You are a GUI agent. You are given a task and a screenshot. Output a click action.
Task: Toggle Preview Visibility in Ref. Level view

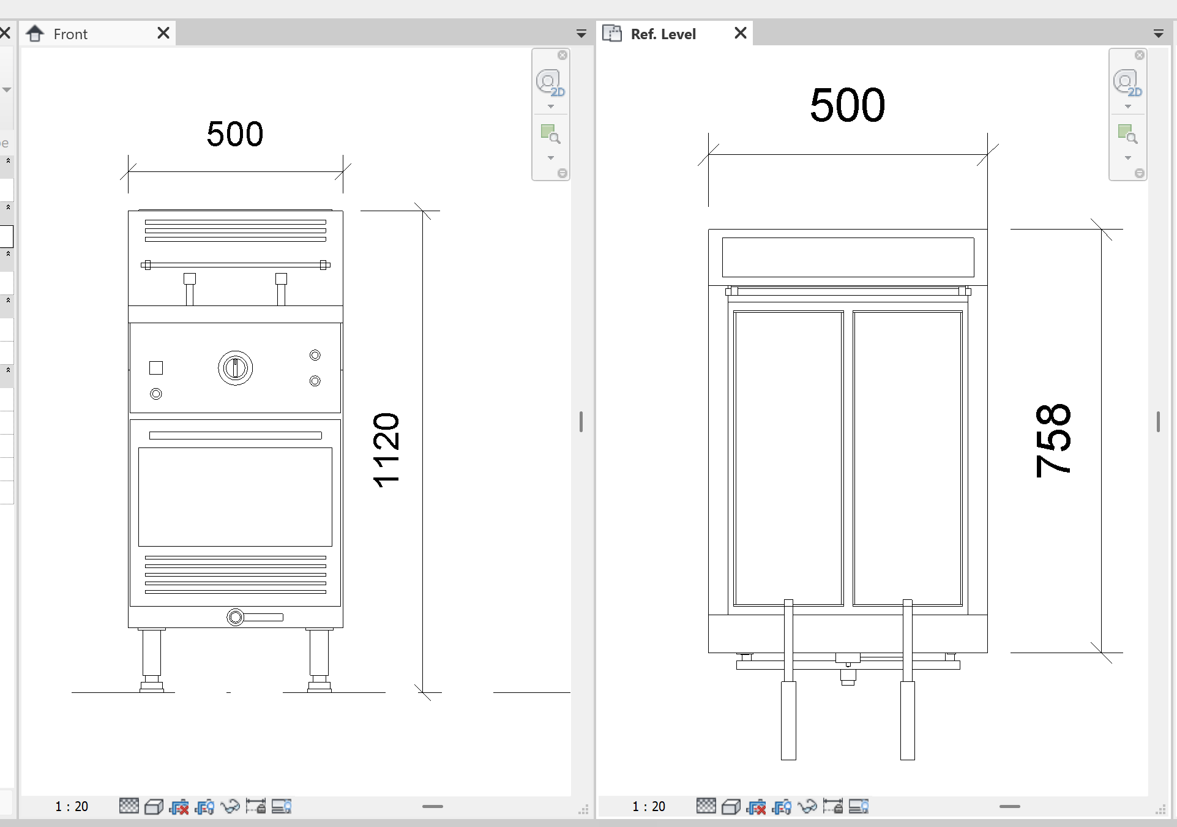(x=858, y=806)
